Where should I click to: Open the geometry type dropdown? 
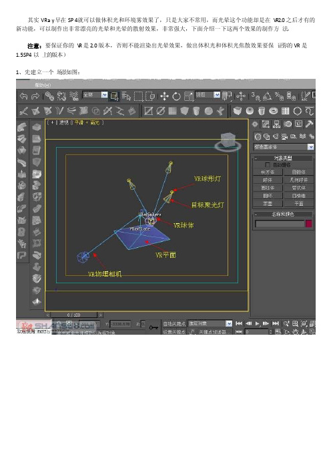pos(284,147)
